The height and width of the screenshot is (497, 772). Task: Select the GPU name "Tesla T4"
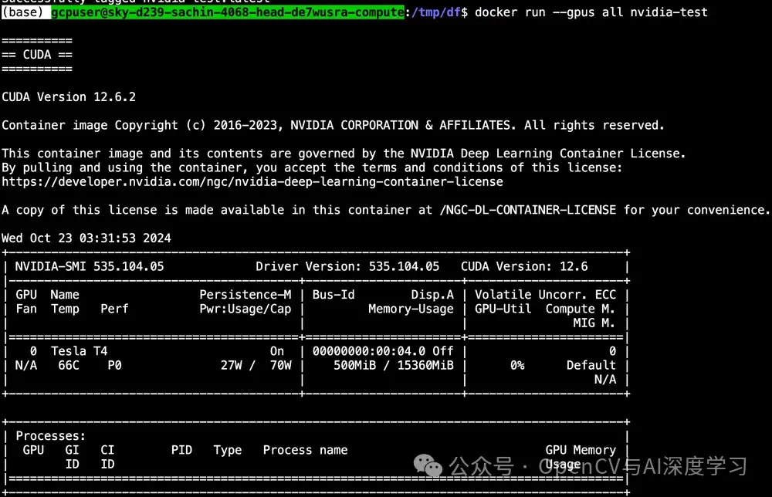coord(80,351)
